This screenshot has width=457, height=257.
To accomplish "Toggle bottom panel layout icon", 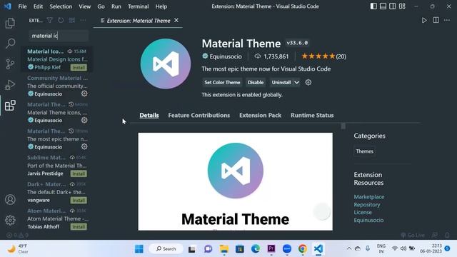I will click(x=383, y=6).
